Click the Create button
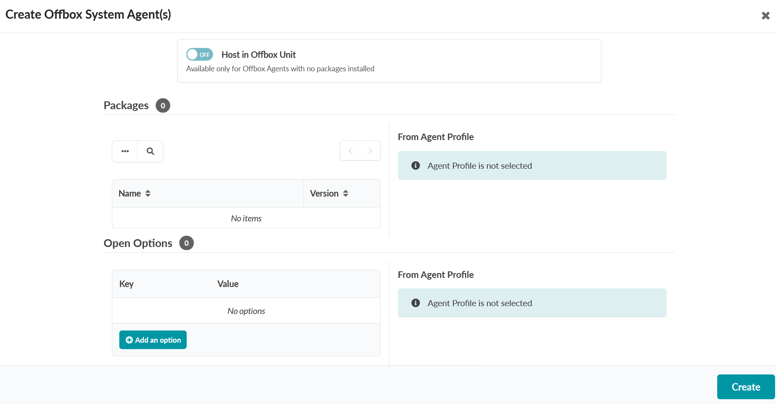 click(x=746, y=387)
